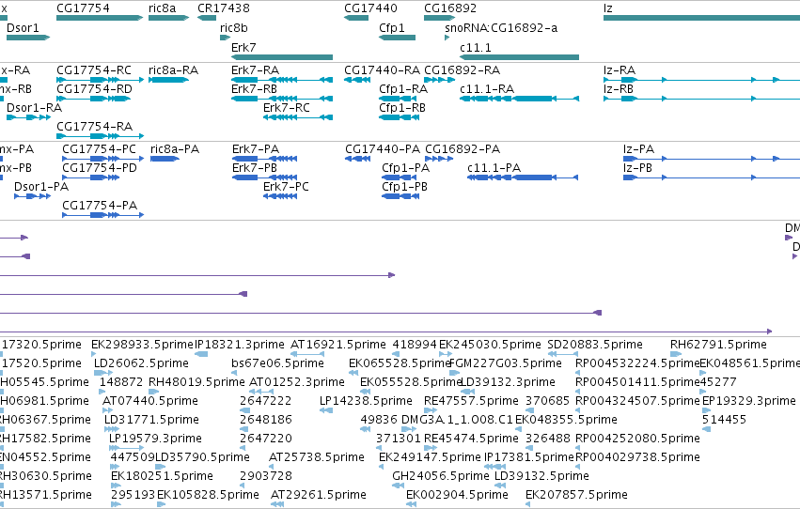Select protein Cfp1-PA
This screenshot has width=800, height=509.
coord(399,177)
